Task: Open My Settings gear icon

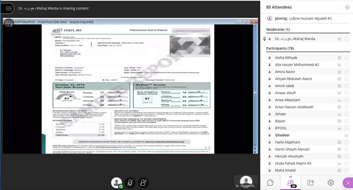Action: coord(330,183)
